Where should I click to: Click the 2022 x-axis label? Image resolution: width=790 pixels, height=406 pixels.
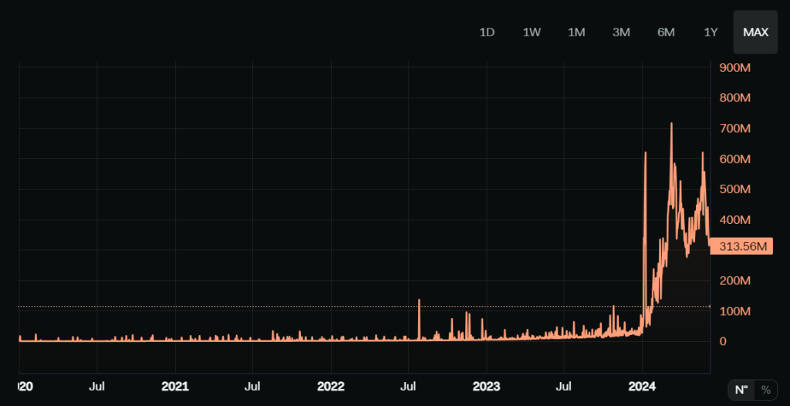pos(330,387)
